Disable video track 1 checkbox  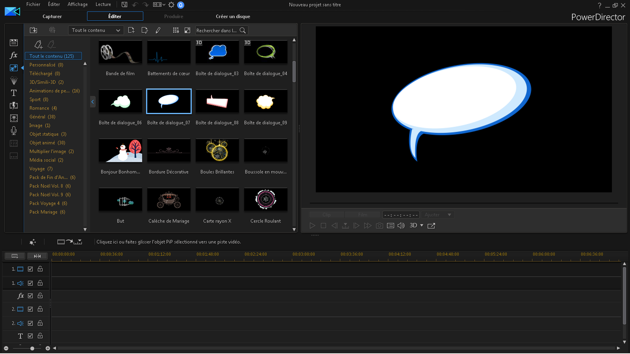click(30, 269)
